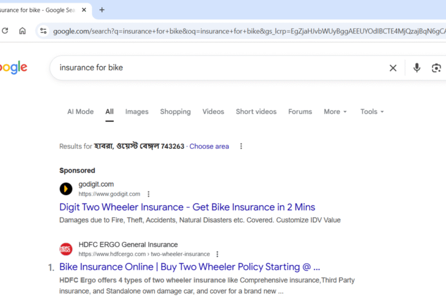446x297 pixels.
Task: Click the 'Choose area' link
Action: (209, 147)
